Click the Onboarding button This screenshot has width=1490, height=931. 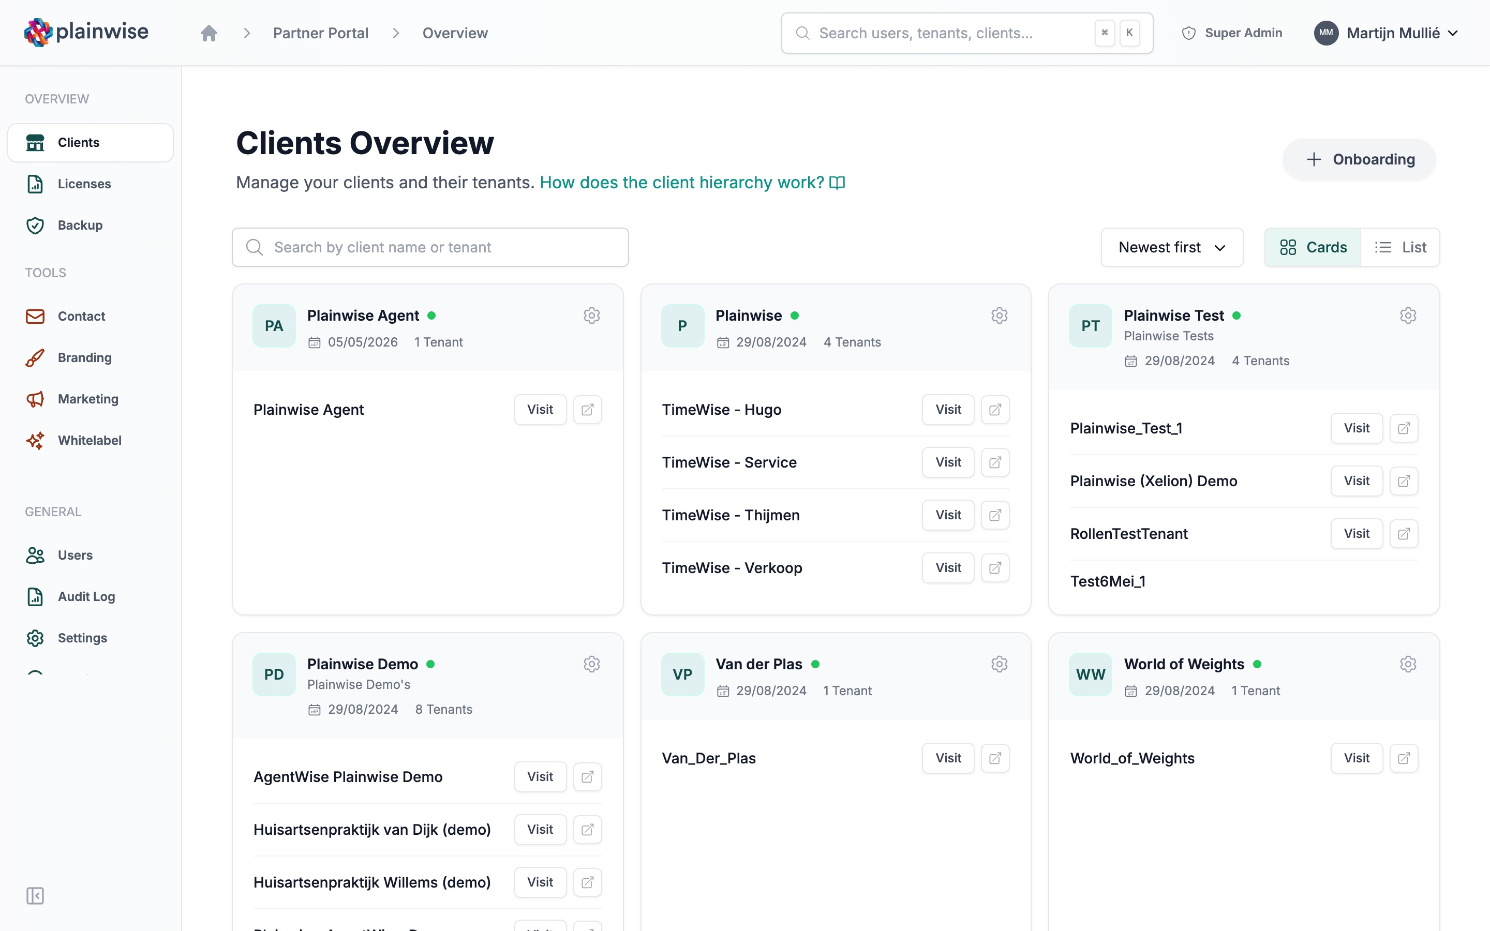point(1360,159)
